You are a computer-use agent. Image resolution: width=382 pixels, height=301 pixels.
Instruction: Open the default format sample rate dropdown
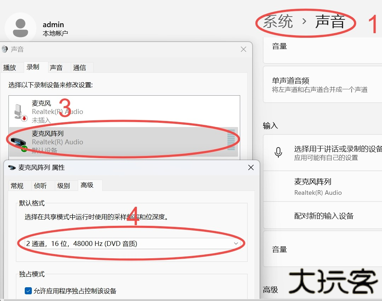pos(132,243)
